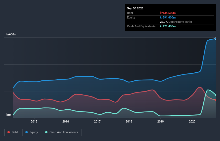Viewport: 220px width, 141px height.
Task: Click the kr134.500m debt value
Action: point(168,13)
